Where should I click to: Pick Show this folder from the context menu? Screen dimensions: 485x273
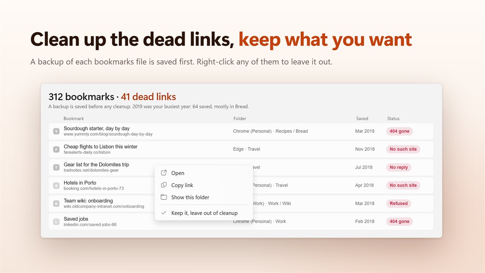tap(204, 197)
